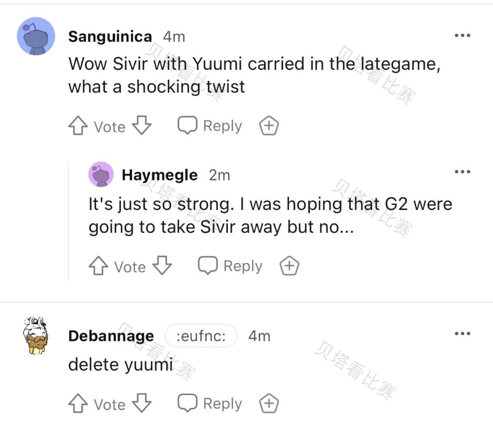Downvote Sanguinica's Sivir comment
This screenshot has height=423, width=493.
pyautogui.click(x=142, y=126)
